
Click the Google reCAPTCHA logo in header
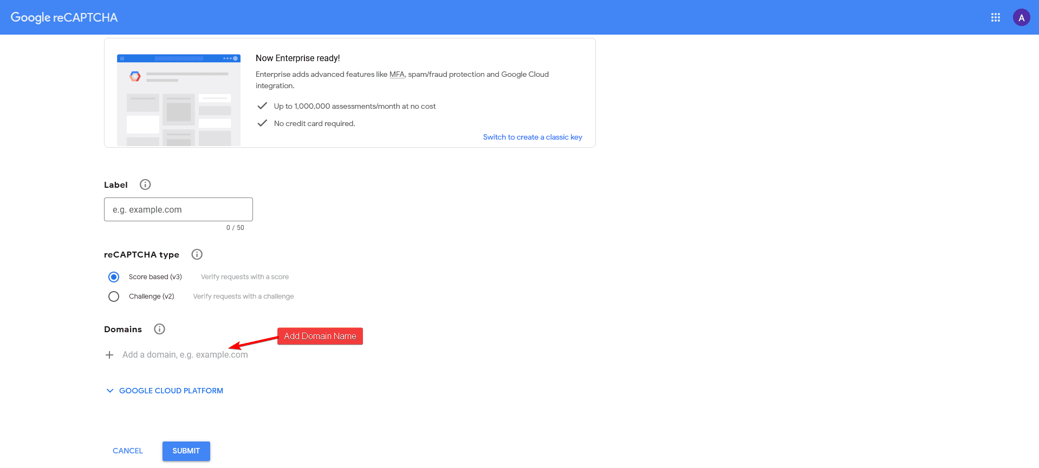point(63,17)
